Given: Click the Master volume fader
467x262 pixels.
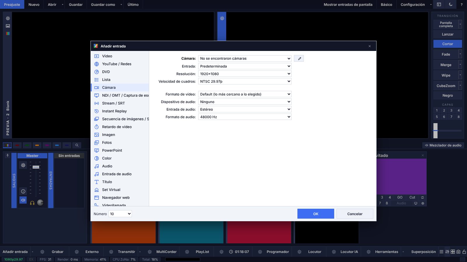Looking at the screenshot, I should click(36, 167).
